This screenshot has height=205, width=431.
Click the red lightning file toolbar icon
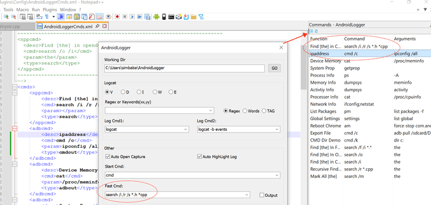tap(186, 17)
